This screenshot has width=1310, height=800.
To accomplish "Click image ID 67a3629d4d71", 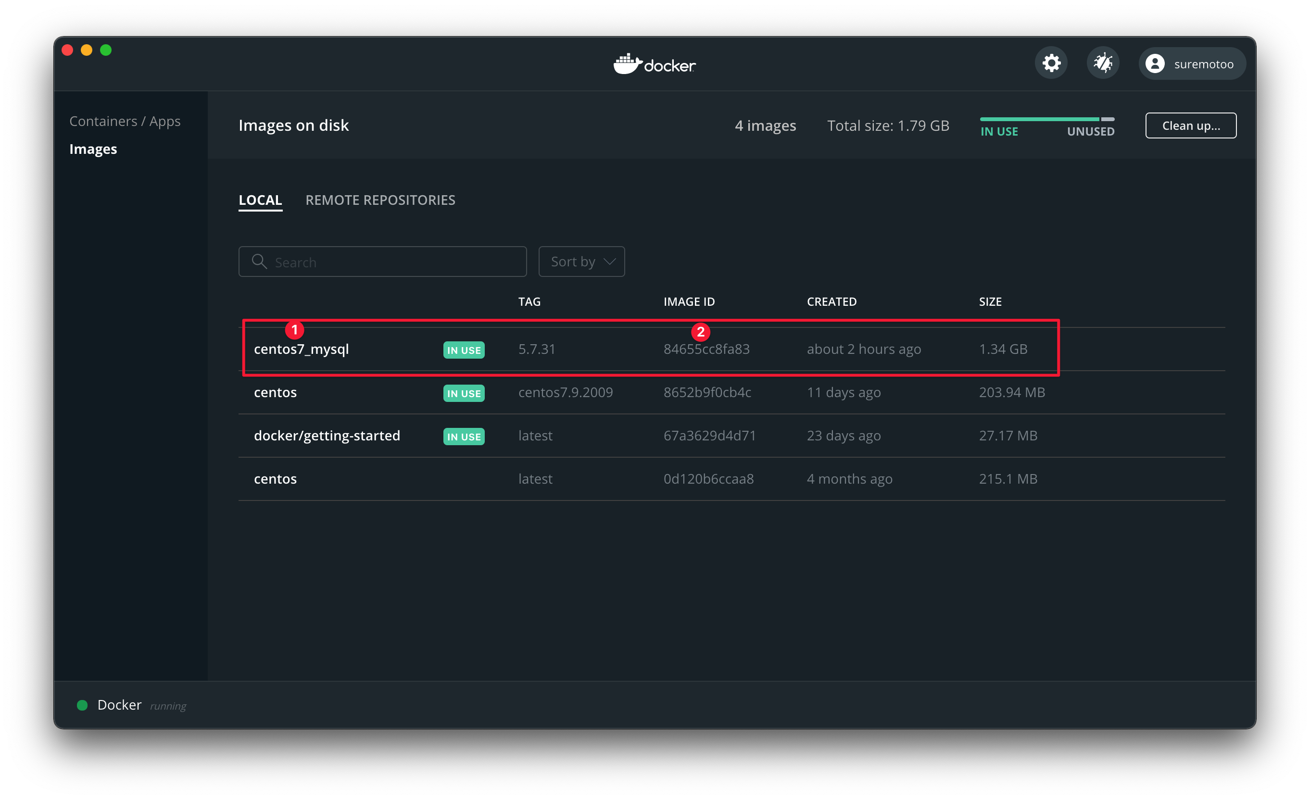I will tap(709, 436).
